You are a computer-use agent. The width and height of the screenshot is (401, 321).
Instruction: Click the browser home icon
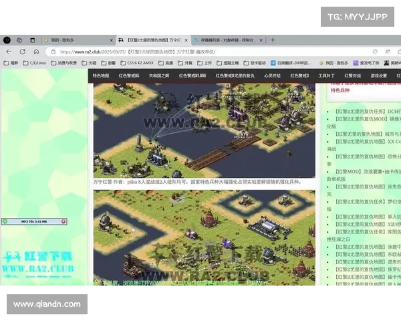tap(36, 51)
